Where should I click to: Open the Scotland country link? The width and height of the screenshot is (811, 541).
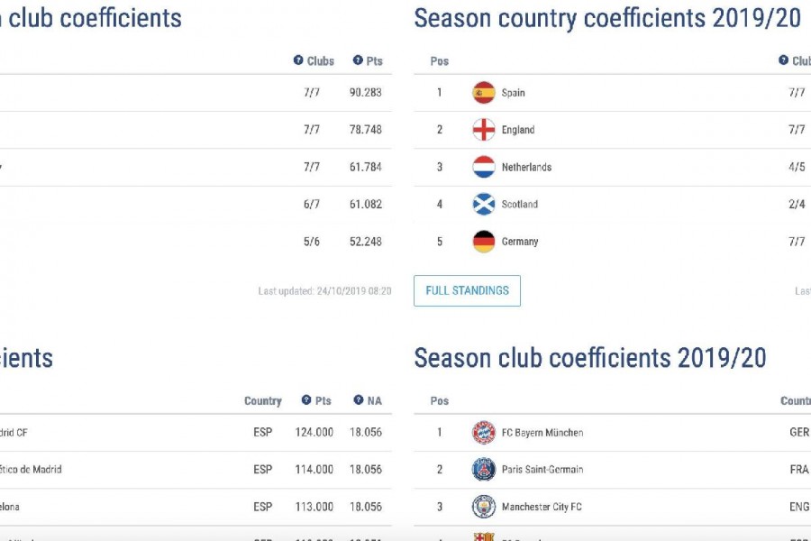point(520,205)
